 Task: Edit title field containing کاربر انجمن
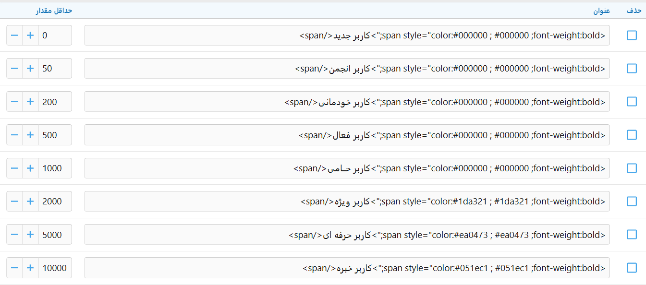click(346, 69)
